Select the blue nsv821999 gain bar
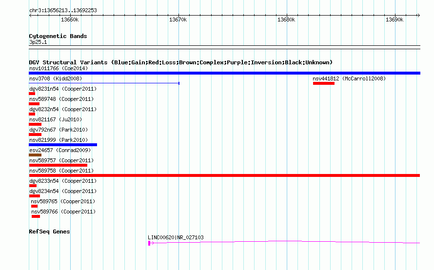Image resolution: width=434 pixels, height=270 pixels. click(63, 145)
